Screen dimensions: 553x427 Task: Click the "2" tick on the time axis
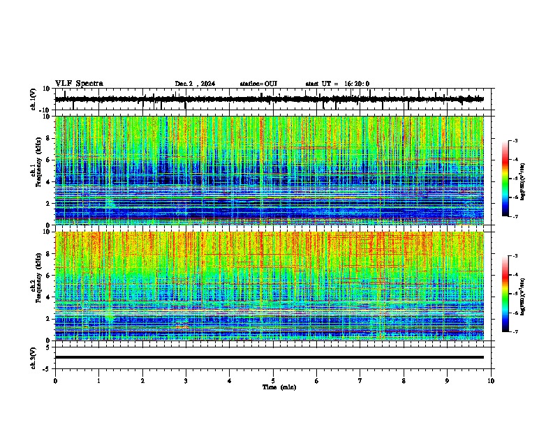point(142,381)
